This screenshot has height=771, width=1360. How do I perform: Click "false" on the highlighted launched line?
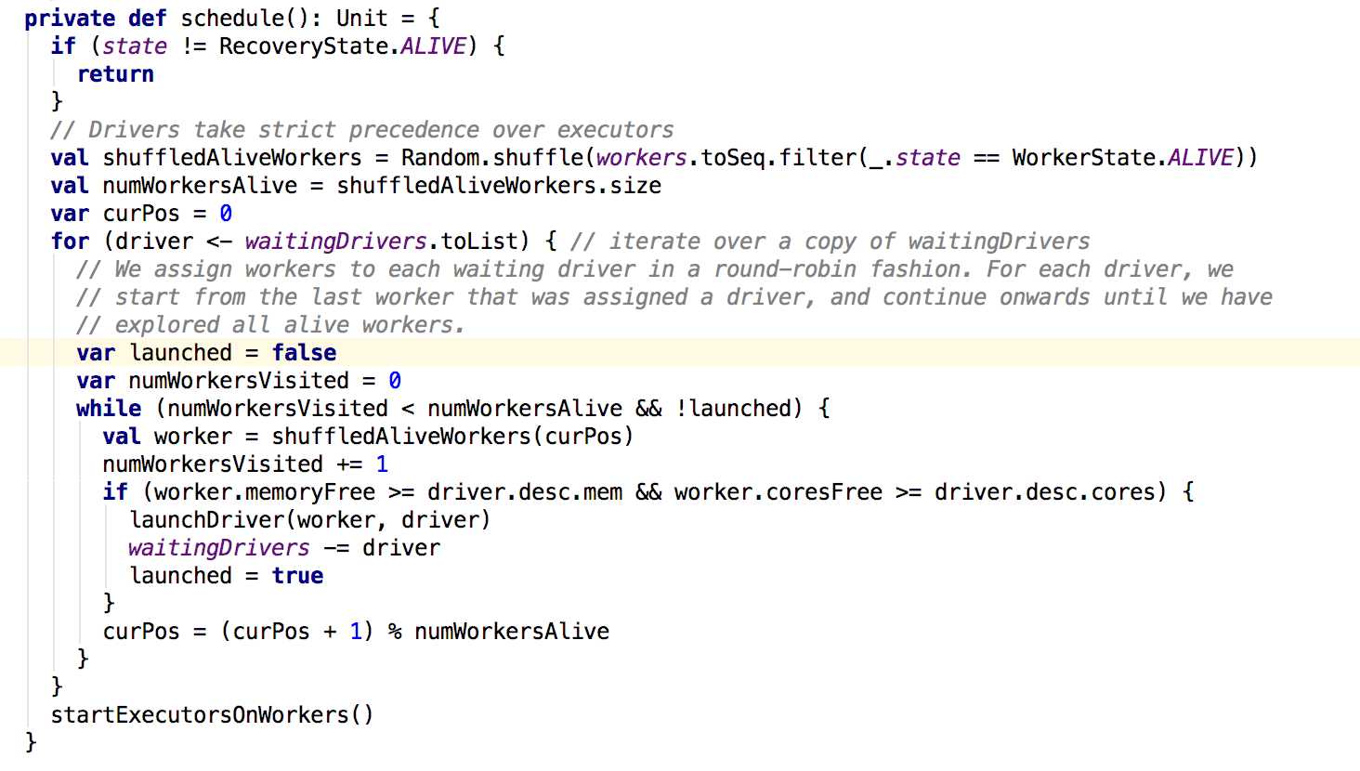[304, 353]
